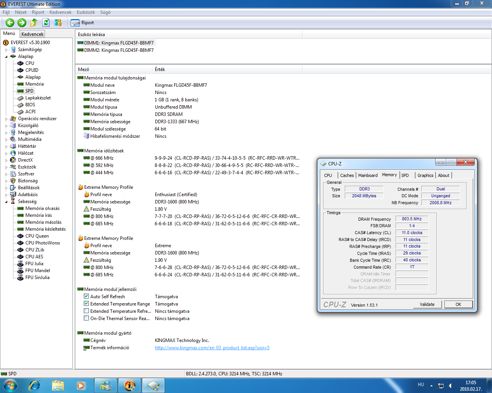Switch to CPU-Z Mainboard tab

368,175
